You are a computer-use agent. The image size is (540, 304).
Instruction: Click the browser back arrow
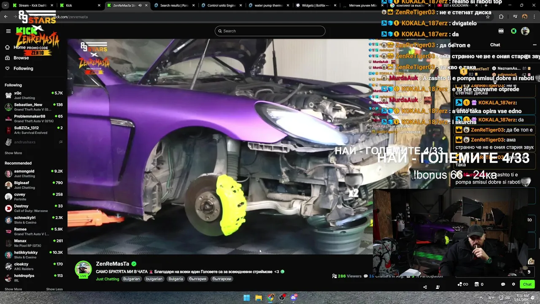click(x=6, y=16)
